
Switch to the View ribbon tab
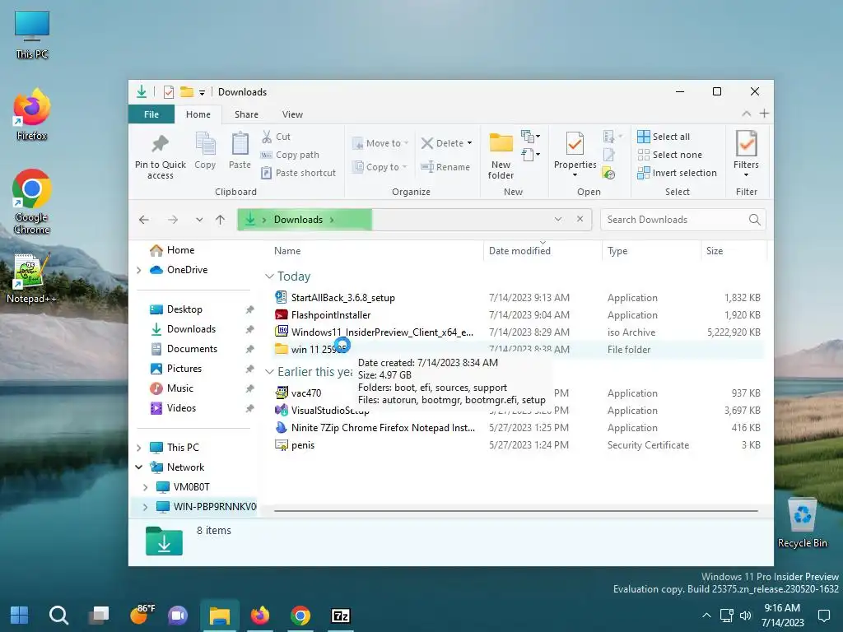click(292, 114)
